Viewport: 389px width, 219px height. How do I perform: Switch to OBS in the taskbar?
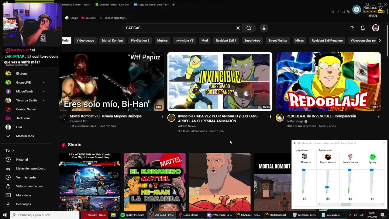point(161,215)
